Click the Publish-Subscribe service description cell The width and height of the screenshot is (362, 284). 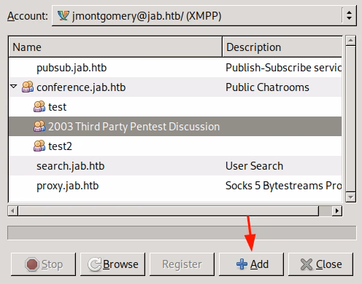click(283, 68)
